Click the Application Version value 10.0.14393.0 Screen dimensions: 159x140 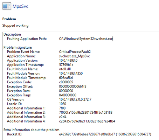tap(68, 61)
